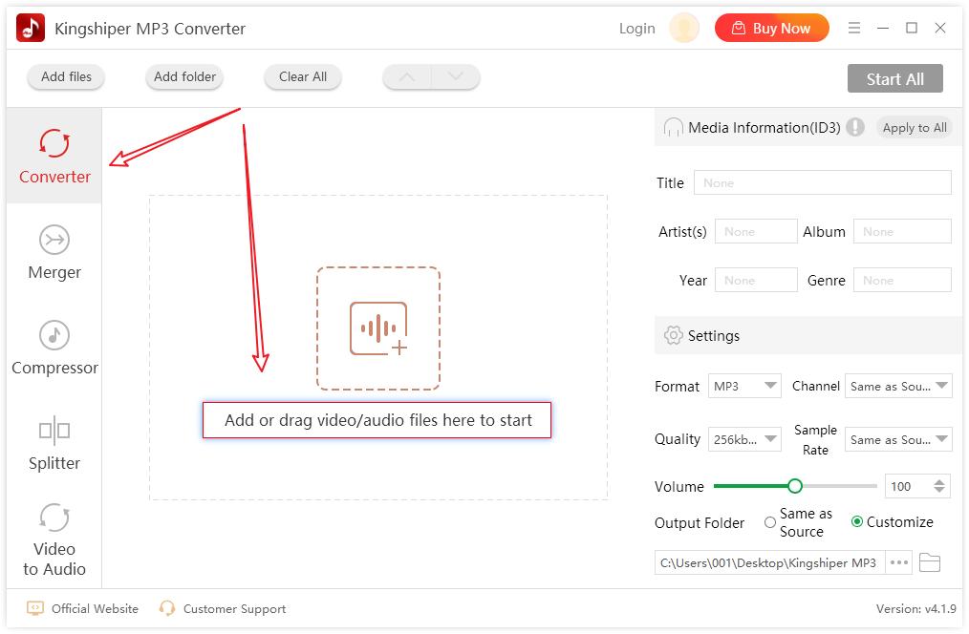
Task: Select the Customize output folder option
Action: pos(857,522)
